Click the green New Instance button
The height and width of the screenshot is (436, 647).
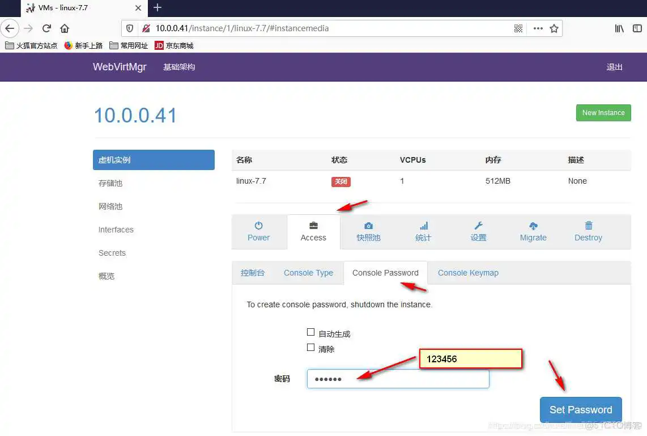[x=603, y=113]
